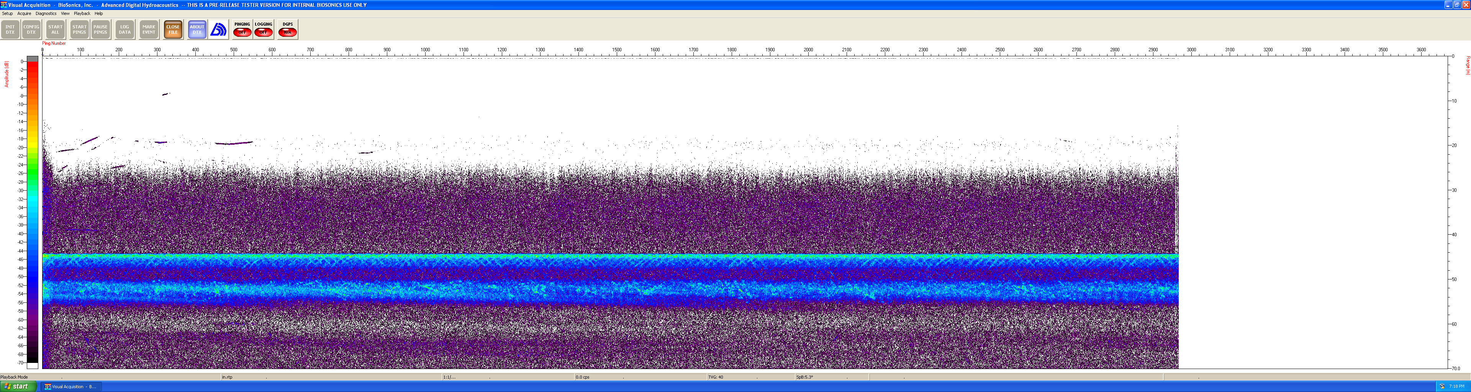
Task: Click the PAUSE PINGS button
Action: (100, 30)
